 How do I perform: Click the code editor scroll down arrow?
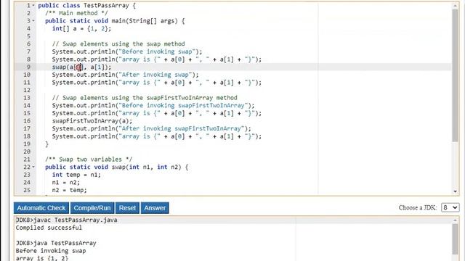(456, 191)
